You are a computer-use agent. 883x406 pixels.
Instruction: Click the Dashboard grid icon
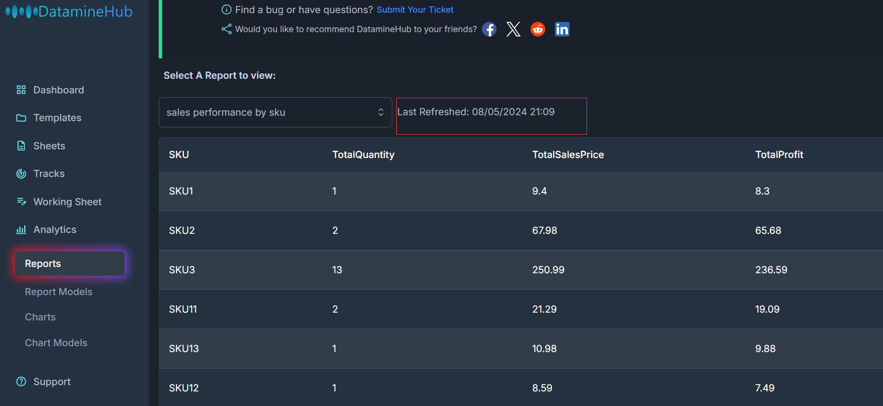pyautogui.click(x=21, y=90)
